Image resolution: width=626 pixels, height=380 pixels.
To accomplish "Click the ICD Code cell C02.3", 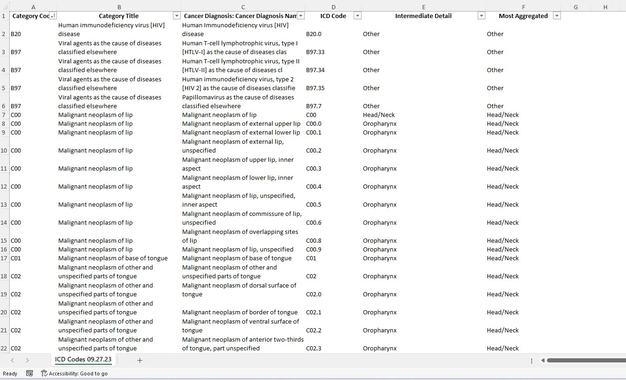I will (x=333, y=344).
